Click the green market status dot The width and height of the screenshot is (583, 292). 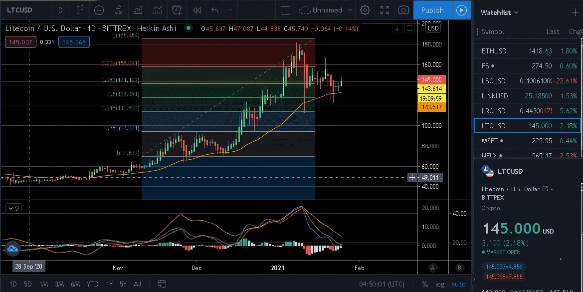pyautogui.click(x=189, y=28)
